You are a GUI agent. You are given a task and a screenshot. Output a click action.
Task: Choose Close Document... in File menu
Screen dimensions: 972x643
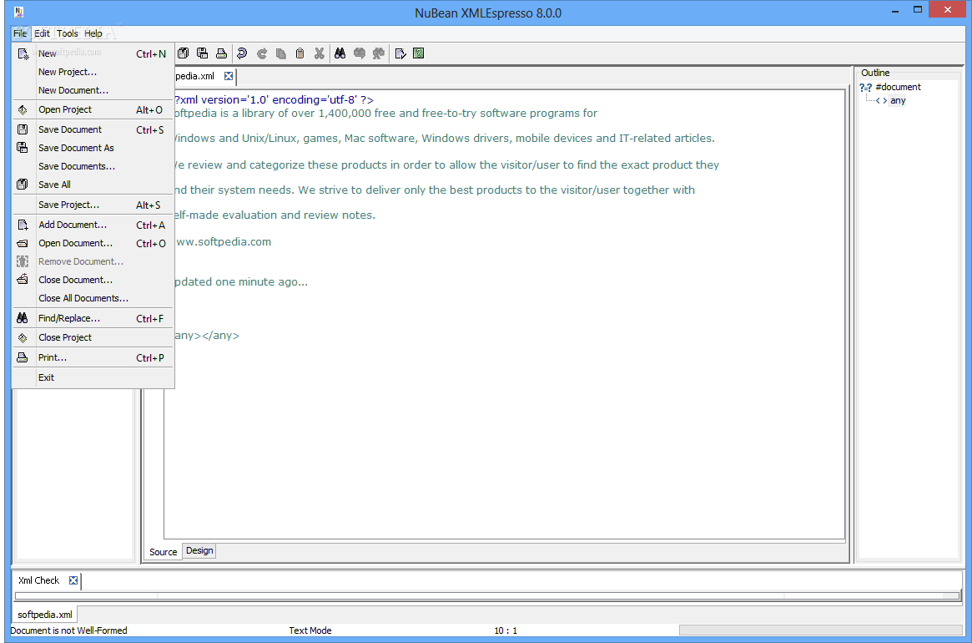[93, 280]
